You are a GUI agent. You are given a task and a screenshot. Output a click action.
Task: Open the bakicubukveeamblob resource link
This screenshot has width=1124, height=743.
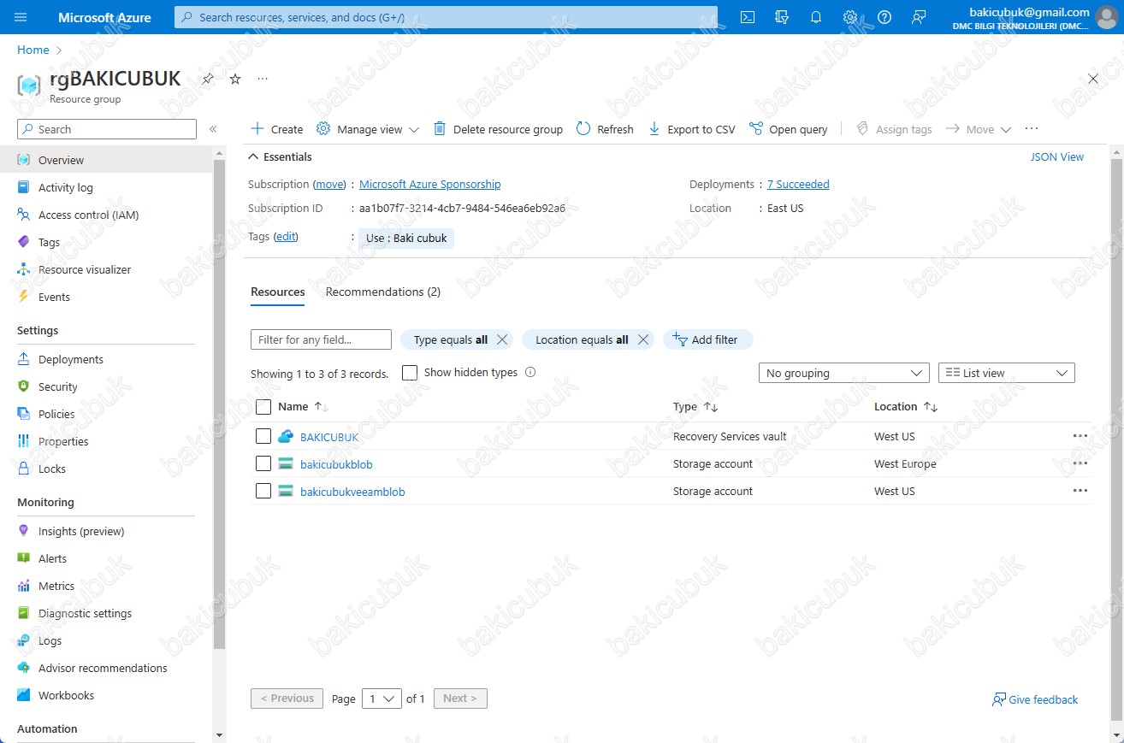(x=352, y=492)
